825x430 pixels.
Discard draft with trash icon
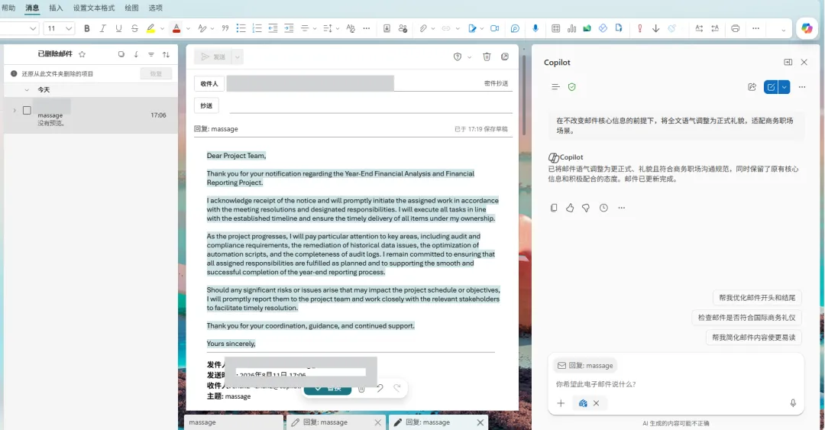tap(487, 57)
